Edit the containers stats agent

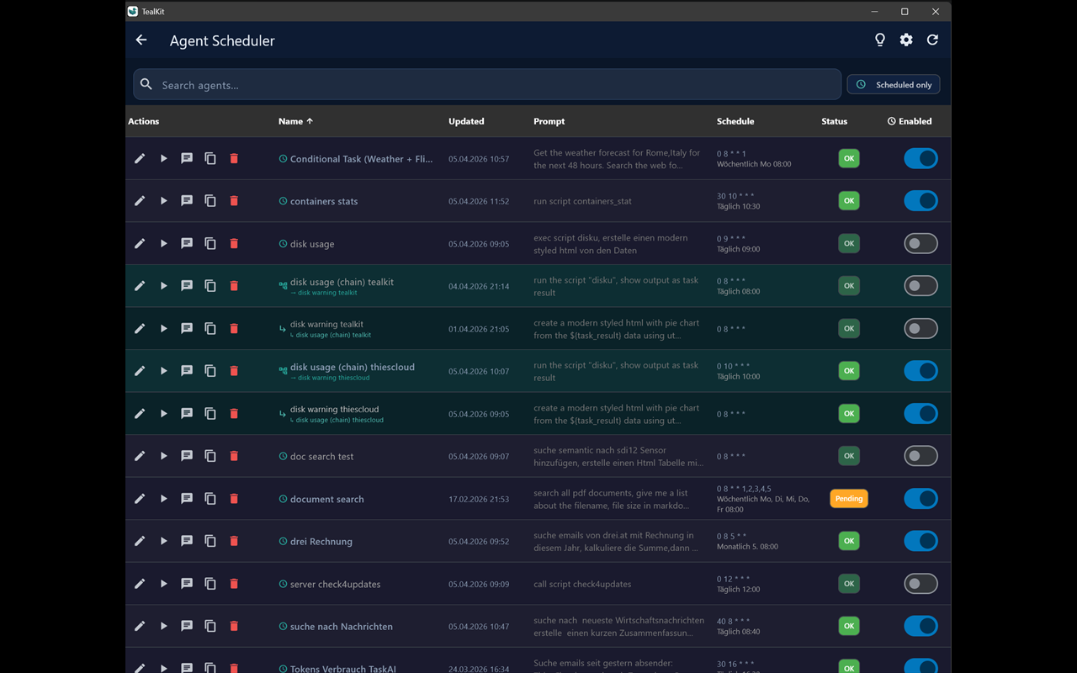(140, 201)
